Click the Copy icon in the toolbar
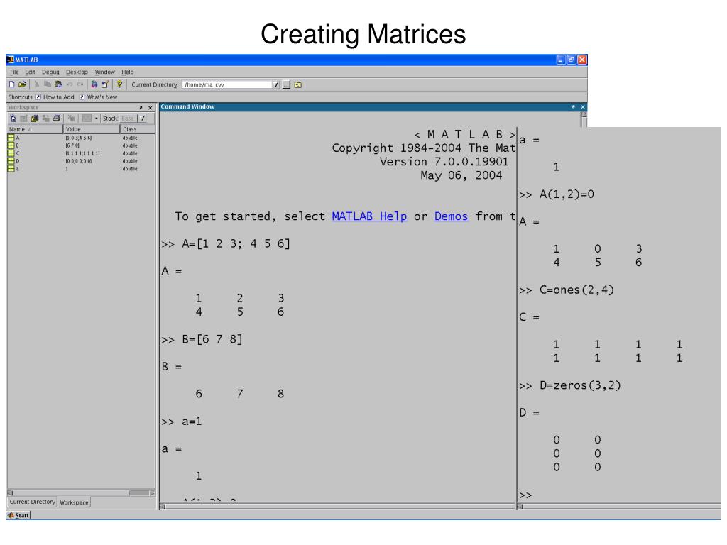The width and height of the screenshot is (727, 545). tap(48, 84)
